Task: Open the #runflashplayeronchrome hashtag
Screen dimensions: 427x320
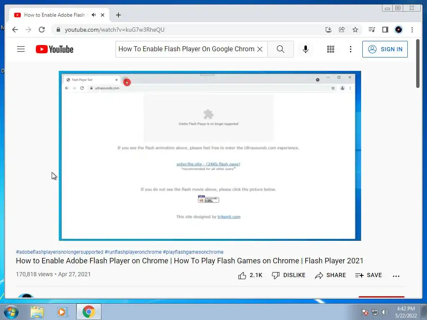Action: click(x=133, y=252)
